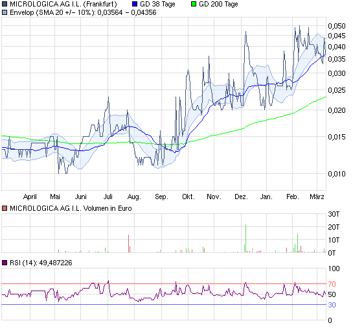Click the Envelop SMA 20 light blue swatch
353x334 pixels.
click(x=5, y=12)
